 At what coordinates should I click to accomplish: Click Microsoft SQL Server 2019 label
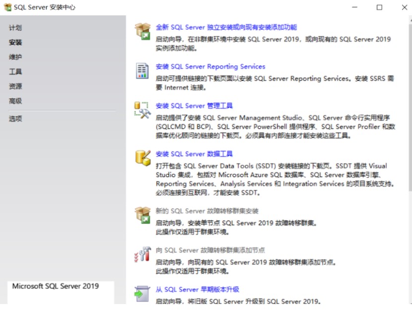pyautogui.click(x=56, y=286)
